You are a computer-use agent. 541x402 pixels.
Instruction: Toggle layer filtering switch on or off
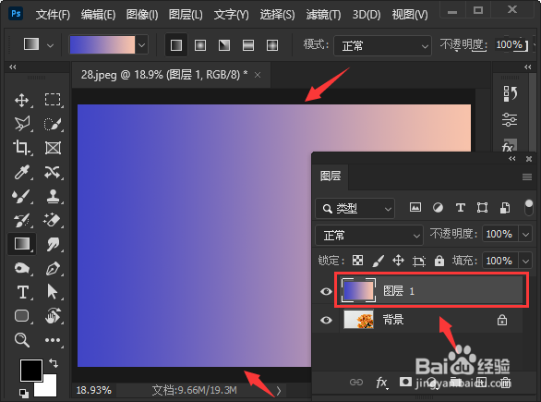[529, 208]
